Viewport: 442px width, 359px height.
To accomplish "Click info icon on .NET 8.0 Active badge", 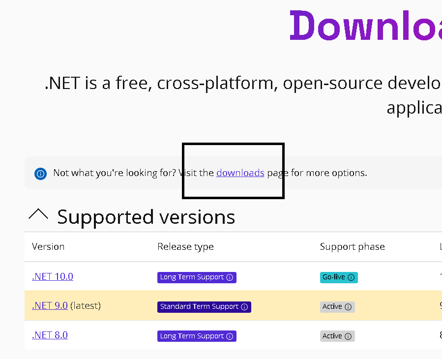I will pos(348,336).
